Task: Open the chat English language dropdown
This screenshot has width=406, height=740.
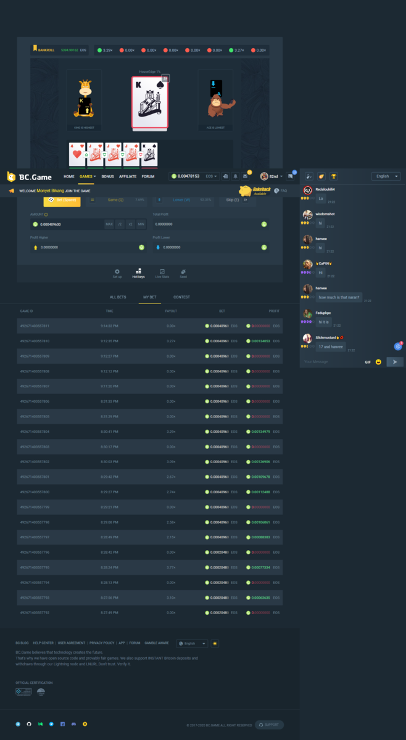Action: pyautogui.click(x=386, y=176)
